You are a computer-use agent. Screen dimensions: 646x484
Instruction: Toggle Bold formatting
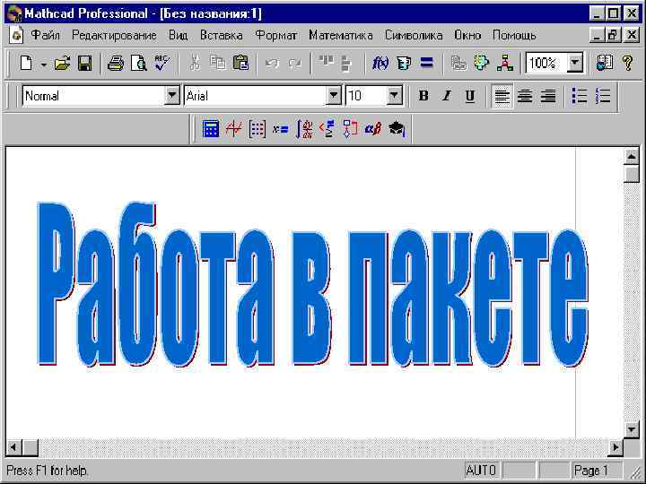(423, 96)
